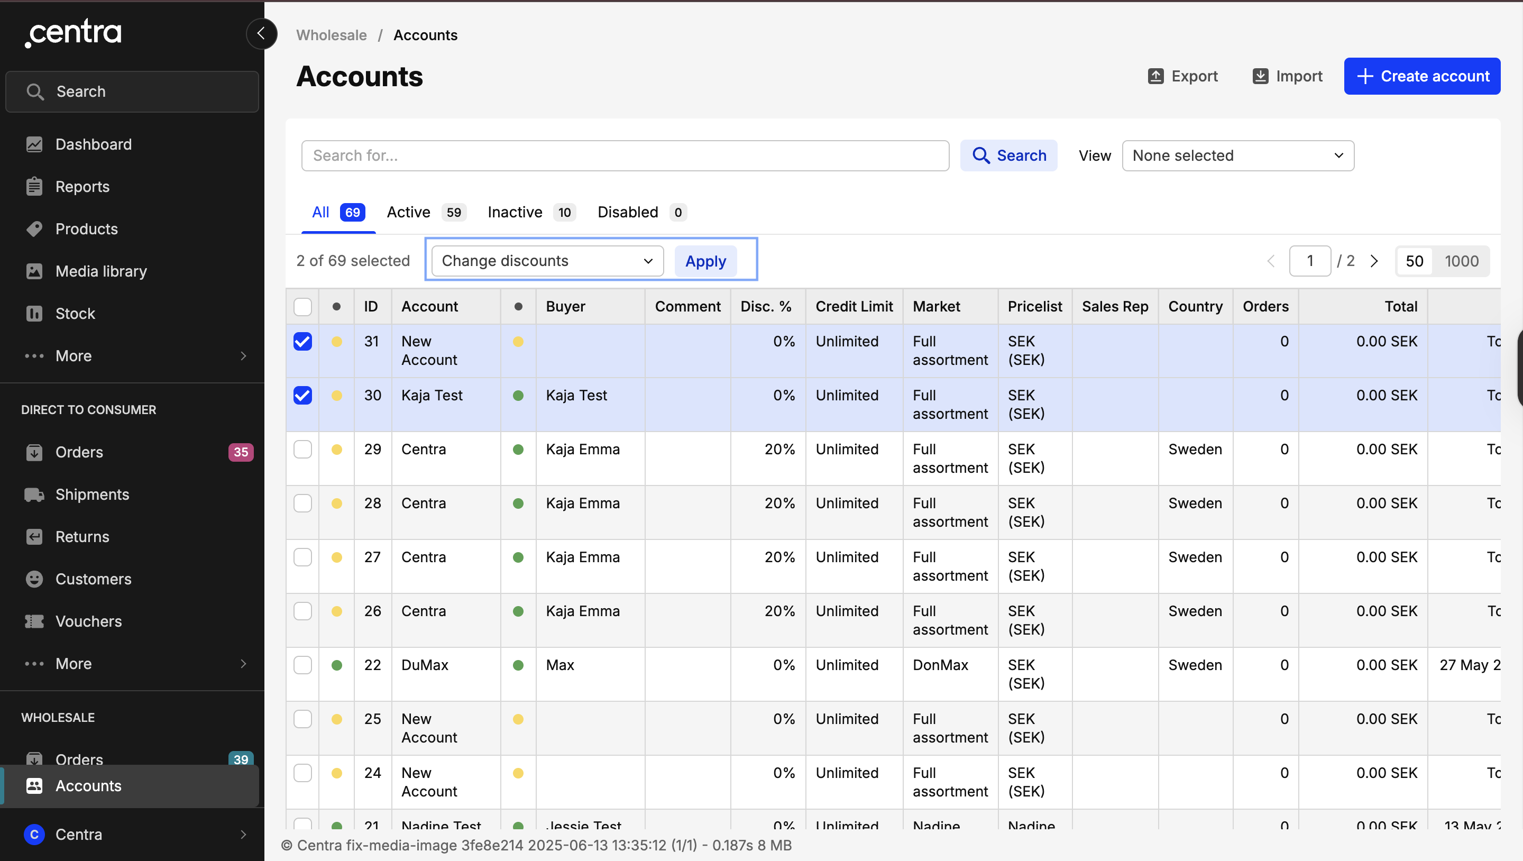Click Wholesale breadcrumb link

click(x=331, y=35)
